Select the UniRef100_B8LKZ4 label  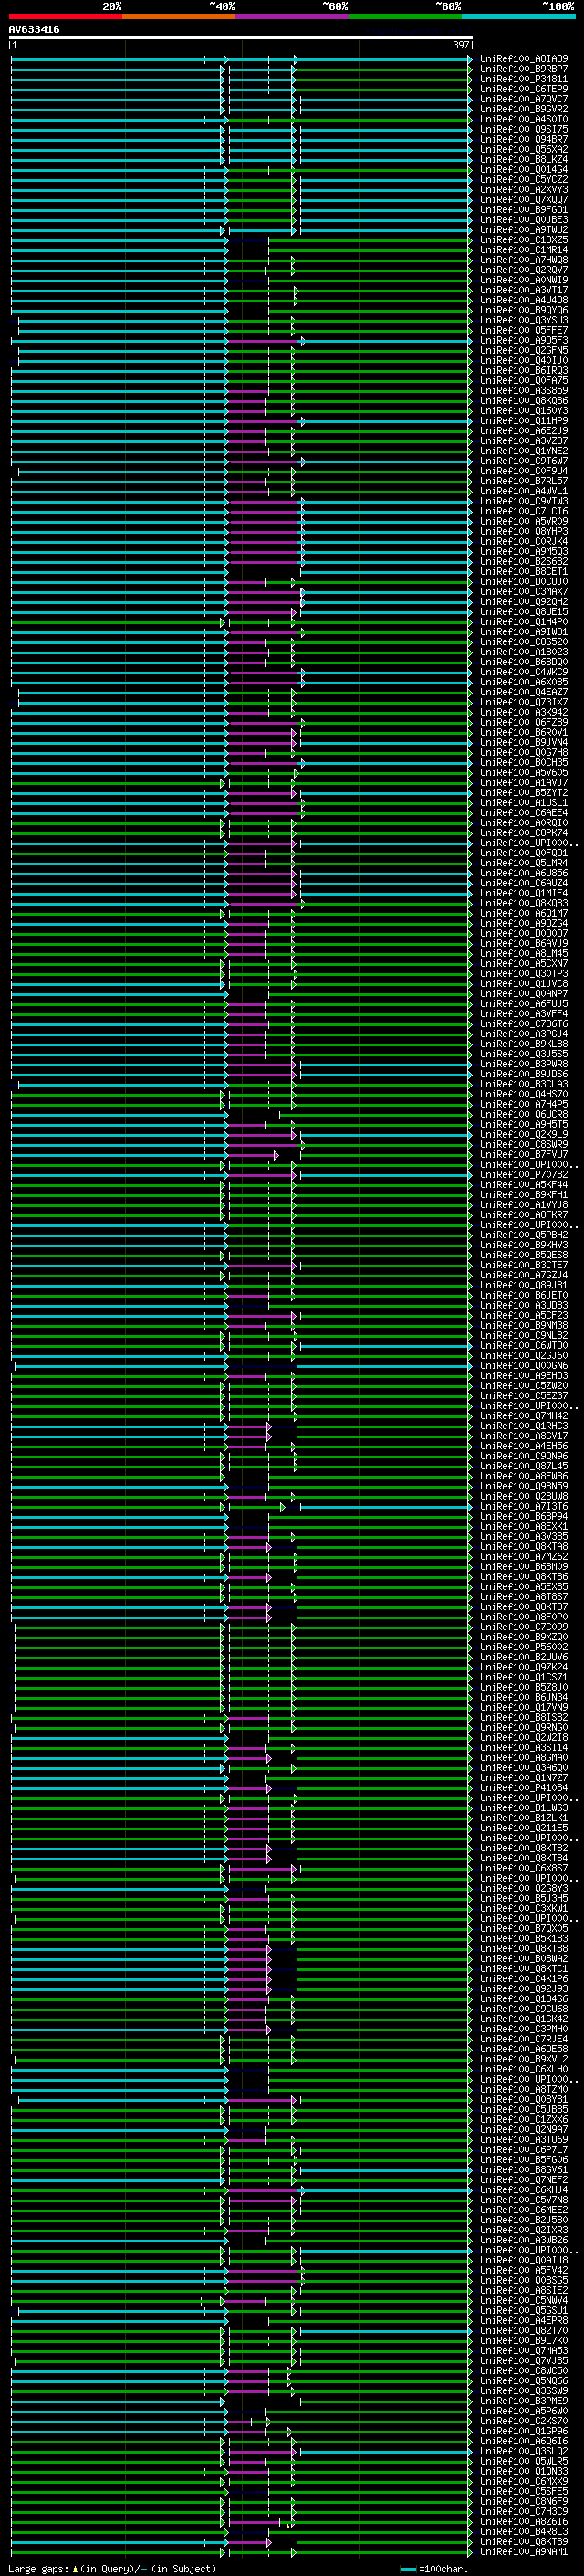pyautogui.click(x=524, y=159)
